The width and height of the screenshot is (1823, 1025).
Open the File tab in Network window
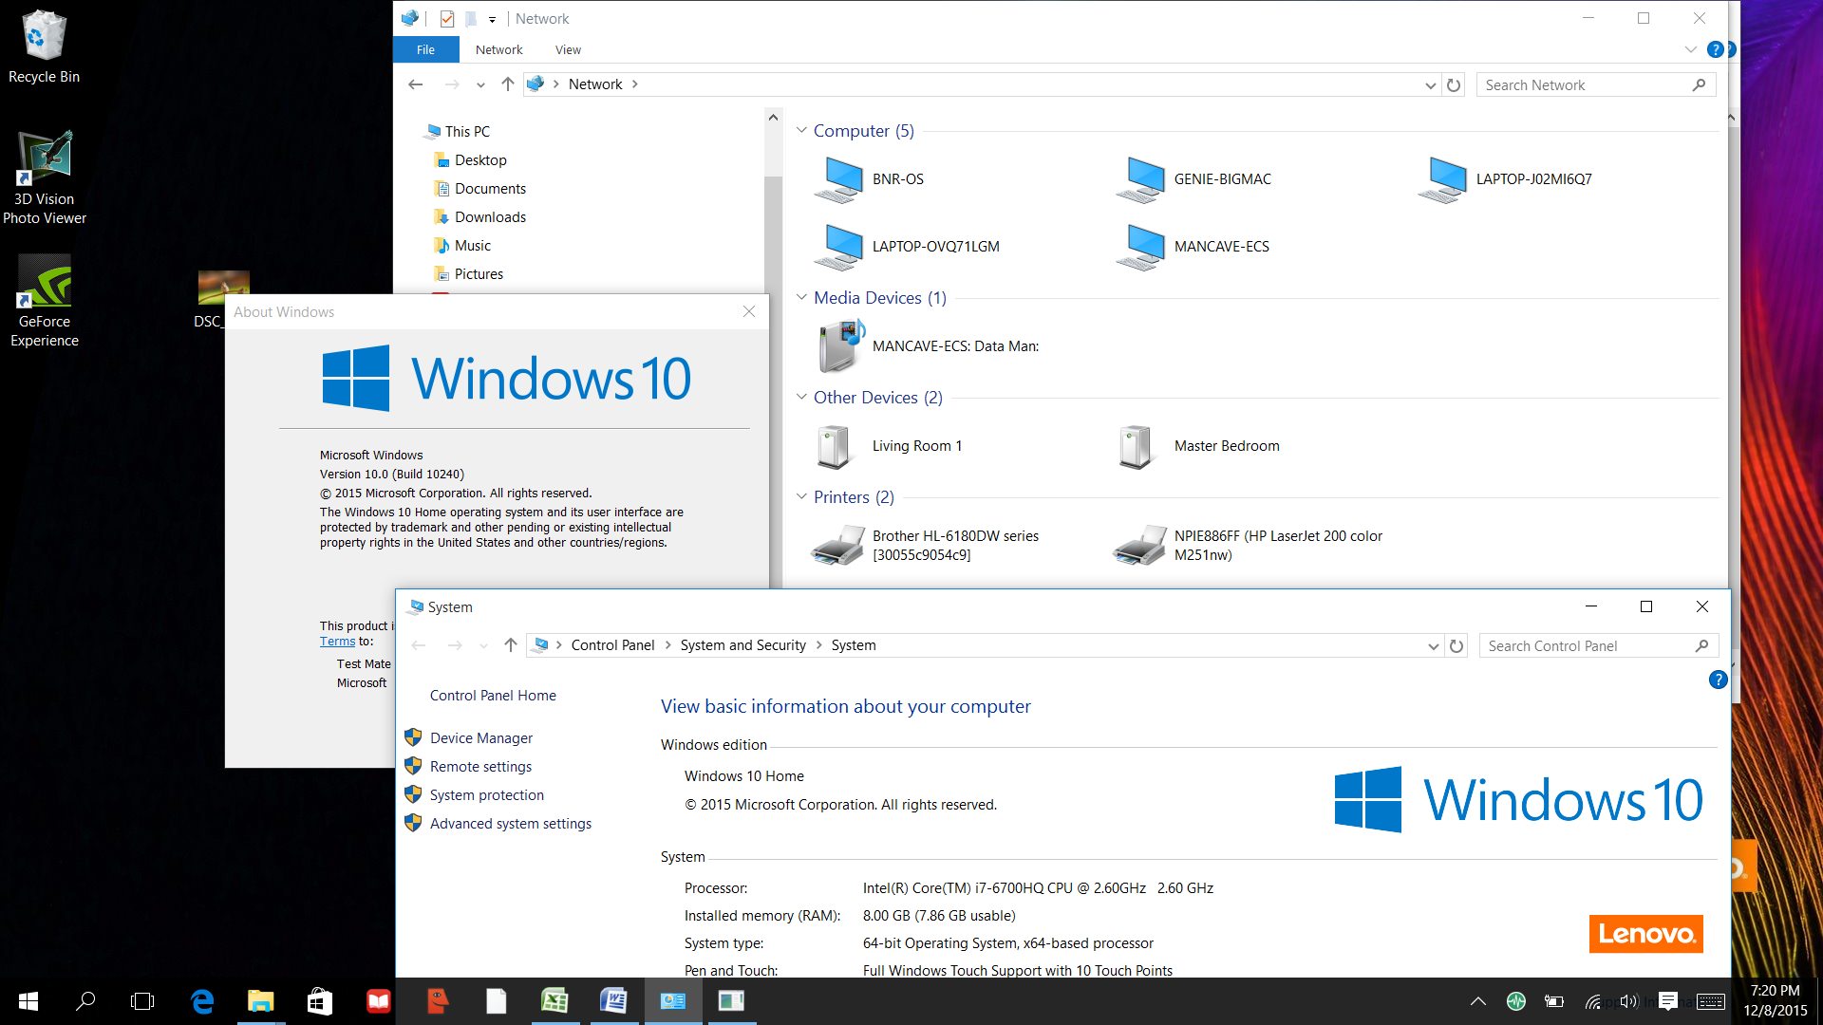[x=425, y=49]
